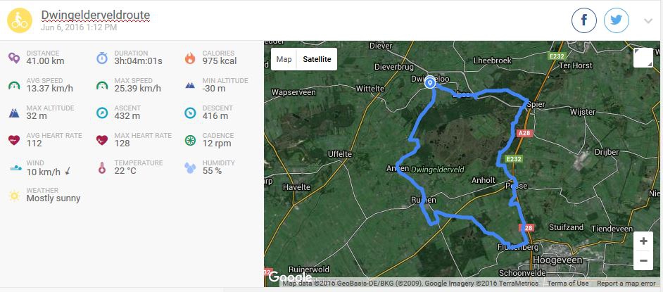Screen dimensions: 663x292
Task: Toggle fullscreen map view
Action: click(x=643, y=58)
